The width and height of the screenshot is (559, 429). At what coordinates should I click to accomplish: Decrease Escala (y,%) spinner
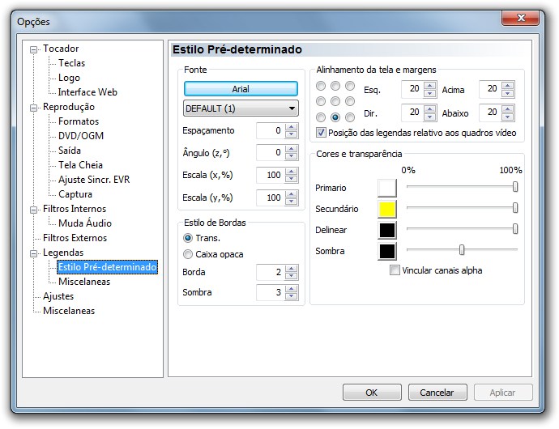292,202
